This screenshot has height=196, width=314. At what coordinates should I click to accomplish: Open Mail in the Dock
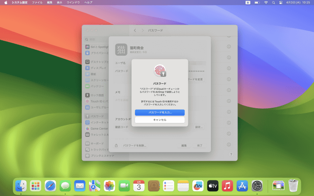coord(80,186)
